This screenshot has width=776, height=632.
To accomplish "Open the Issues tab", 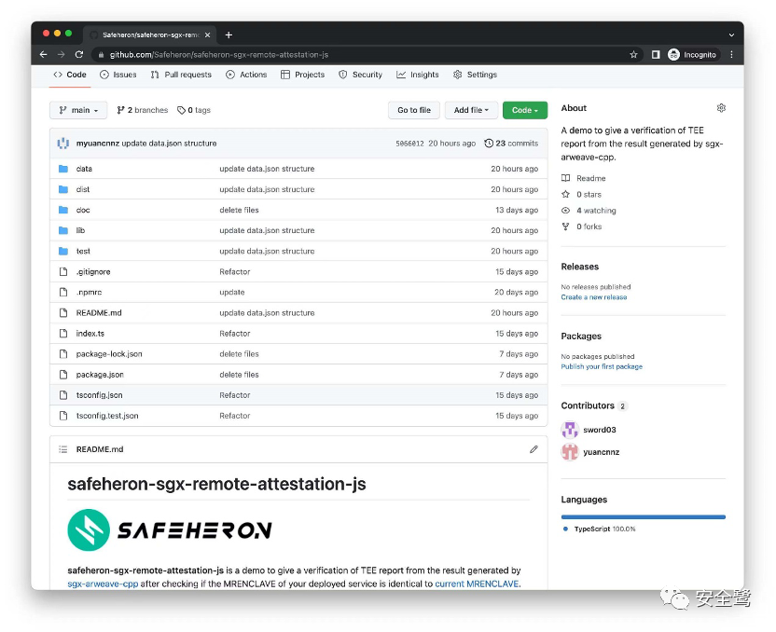I will pyautogui.click(x=118, y=75).
